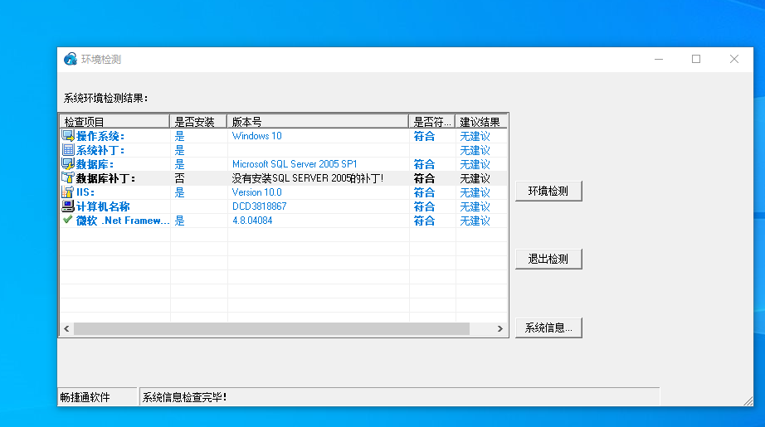This screenshot has height=427, width=765.
Task: Click the 计算机名称 row computer icon
Action: click(x=68, y=206)
